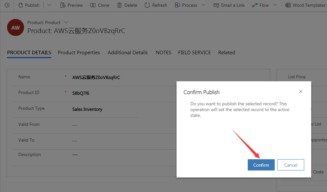
Task: Confirm publishing the selected record
Action: coord(261,165)
